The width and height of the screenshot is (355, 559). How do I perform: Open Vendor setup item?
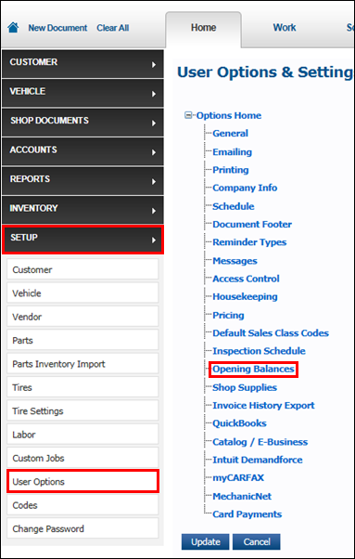point(82,317)
